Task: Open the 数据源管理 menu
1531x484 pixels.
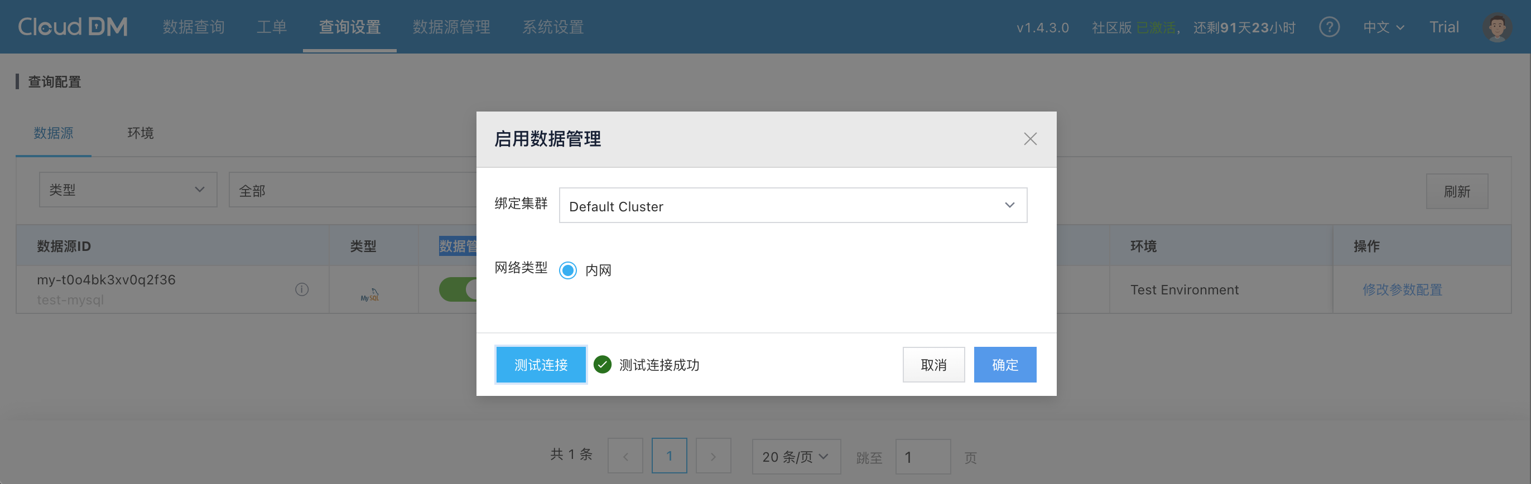Action: click(451, 27)
